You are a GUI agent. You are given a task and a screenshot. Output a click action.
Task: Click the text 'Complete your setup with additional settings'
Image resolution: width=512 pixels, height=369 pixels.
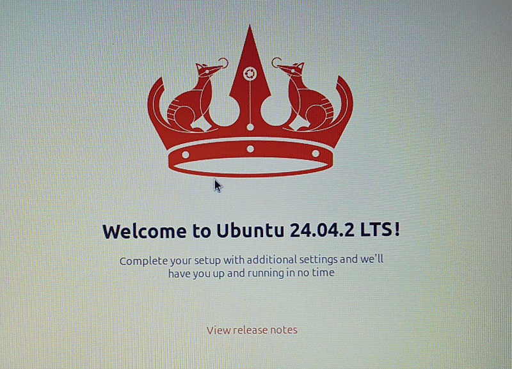228,260
